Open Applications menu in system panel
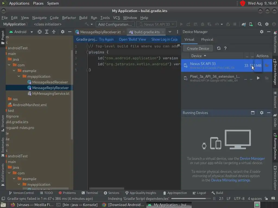This screenshot has width=278, height=208. [19, 3]
